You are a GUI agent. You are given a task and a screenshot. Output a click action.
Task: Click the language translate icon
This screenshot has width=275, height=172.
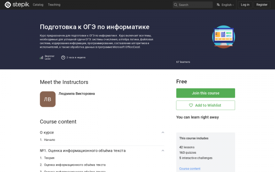pyautogui.click(x=218, y=5)
